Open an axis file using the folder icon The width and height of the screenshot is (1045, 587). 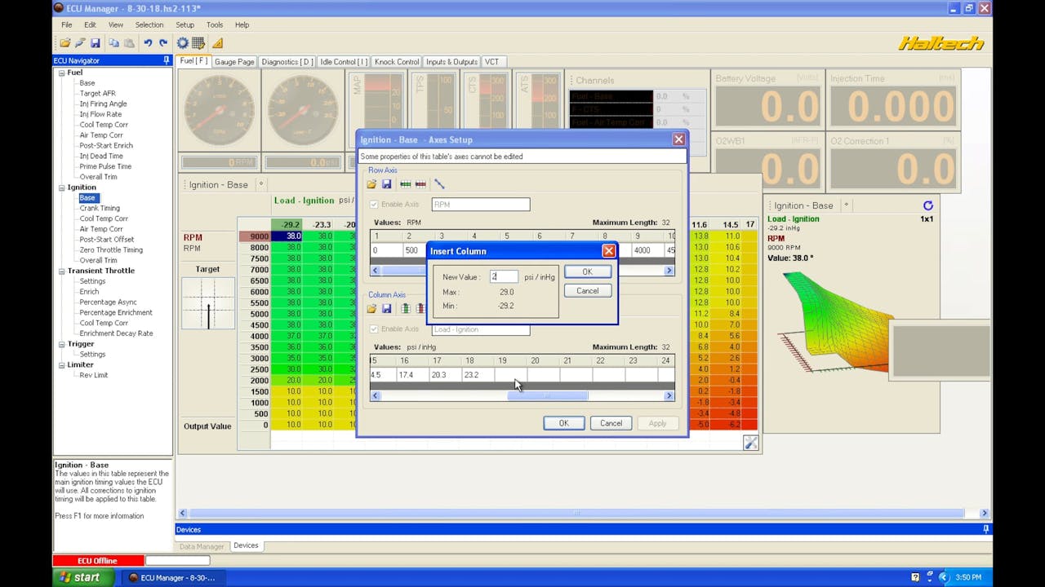pyautogui.click(x=371, y=184)
